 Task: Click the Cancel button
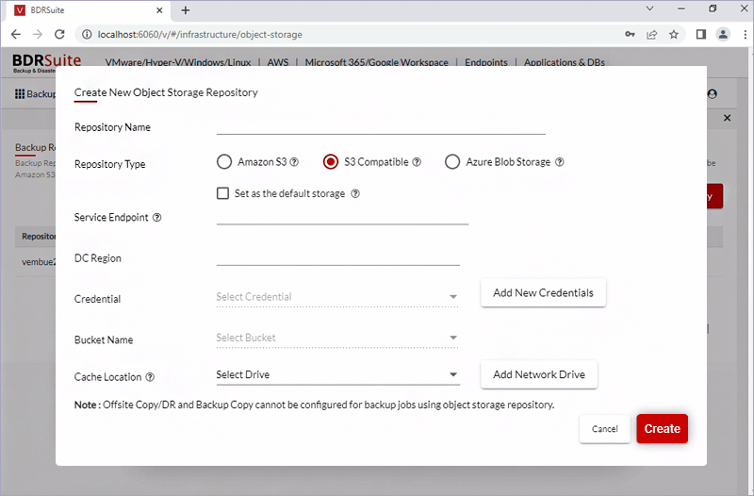click(605, 429)
